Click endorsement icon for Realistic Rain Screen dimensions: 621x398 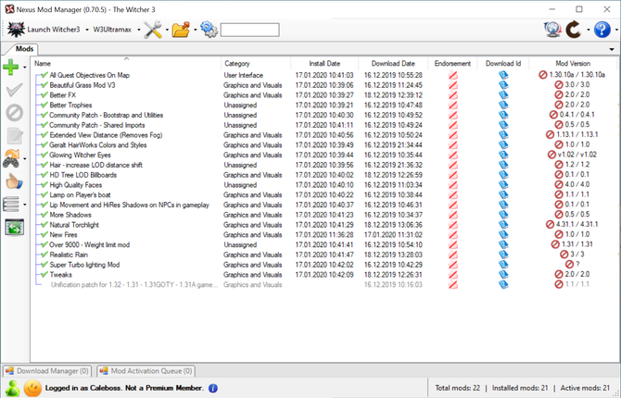pos(453,255)
